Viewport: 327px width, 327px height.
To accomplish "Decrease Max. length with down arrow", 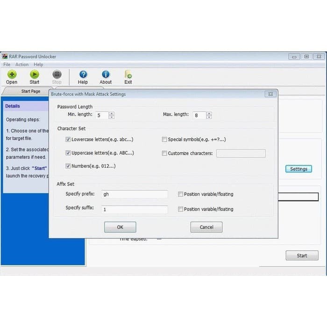I will coord(209,117).
